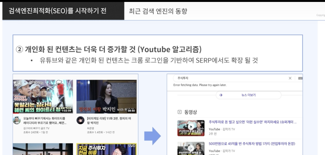
Task: Open 김구라의 뻐꾸기 골프 TV channel avatar
Action: [17, 120]
